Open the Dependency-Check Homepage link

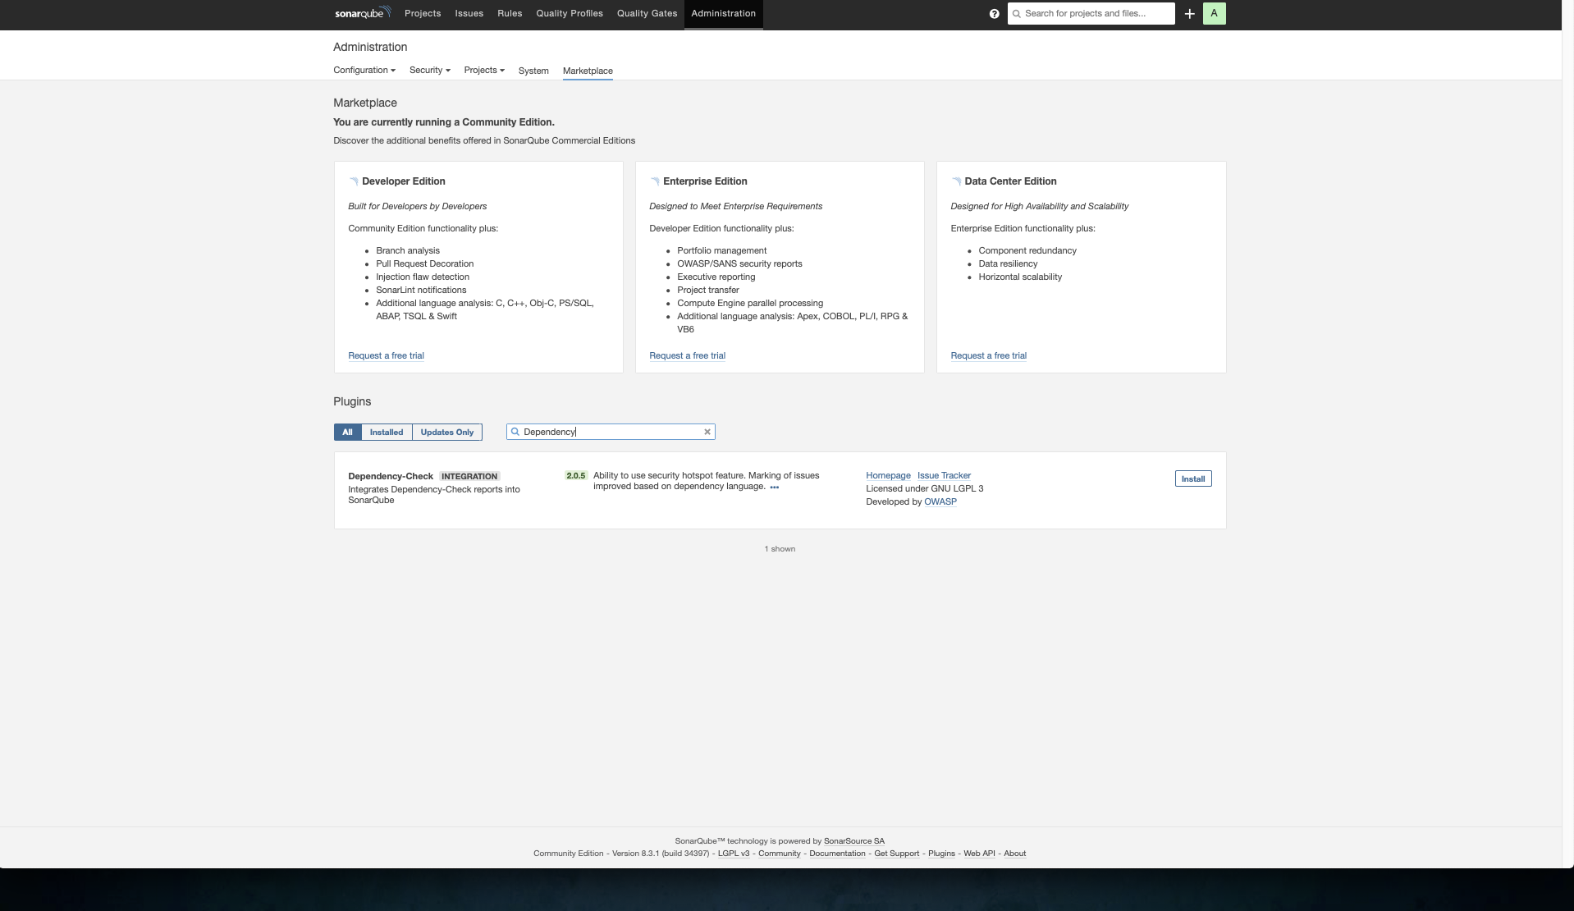click(888, 476)
